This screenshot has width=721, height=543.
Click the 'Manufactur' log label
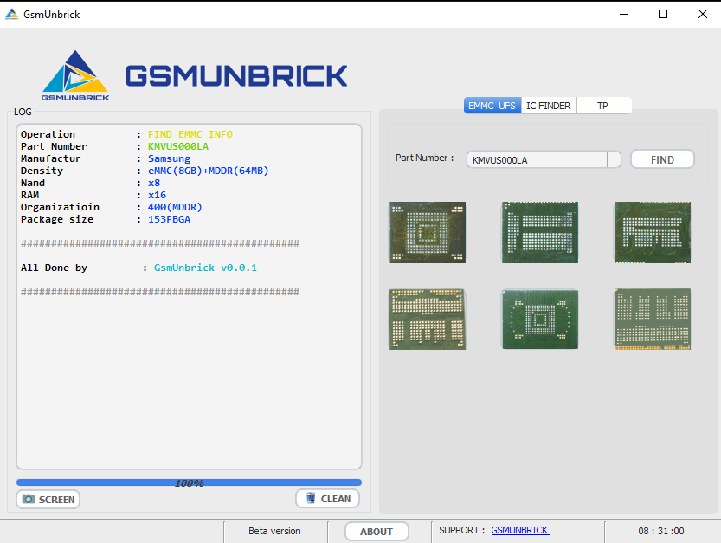point(50,158)
